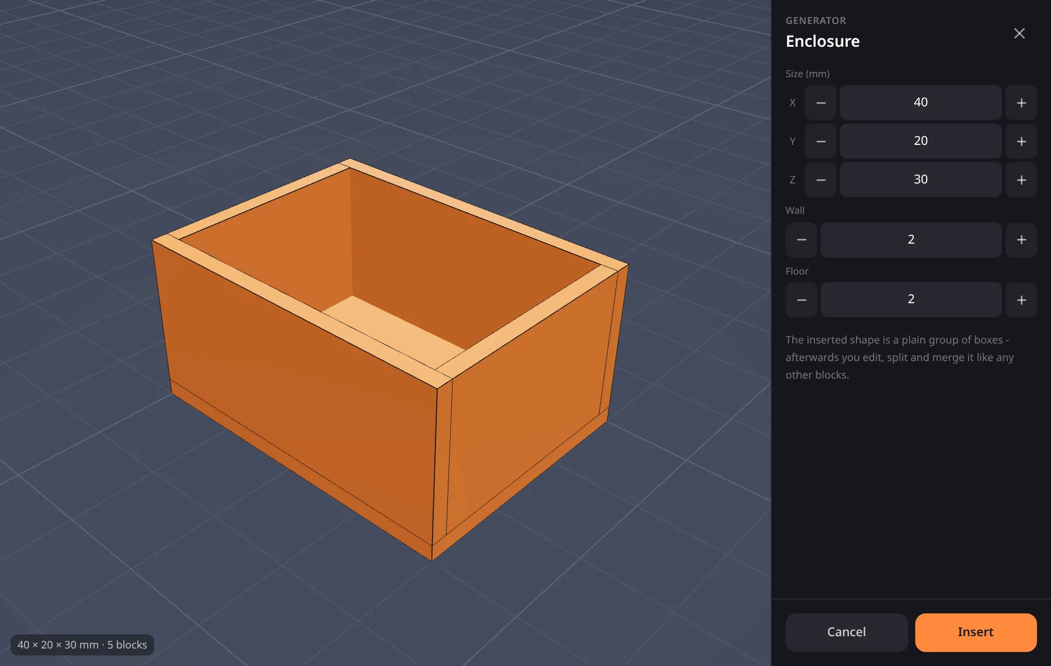Insert the enclosure into the scene

[x=976, y=632]
